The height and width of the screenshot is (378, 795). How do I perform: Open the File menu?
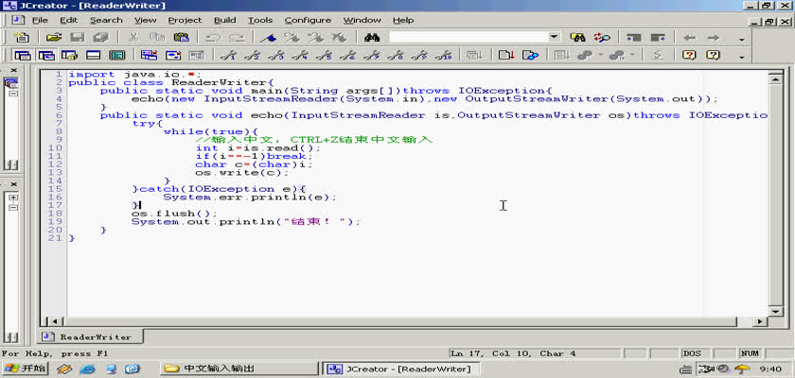[40, 20]
